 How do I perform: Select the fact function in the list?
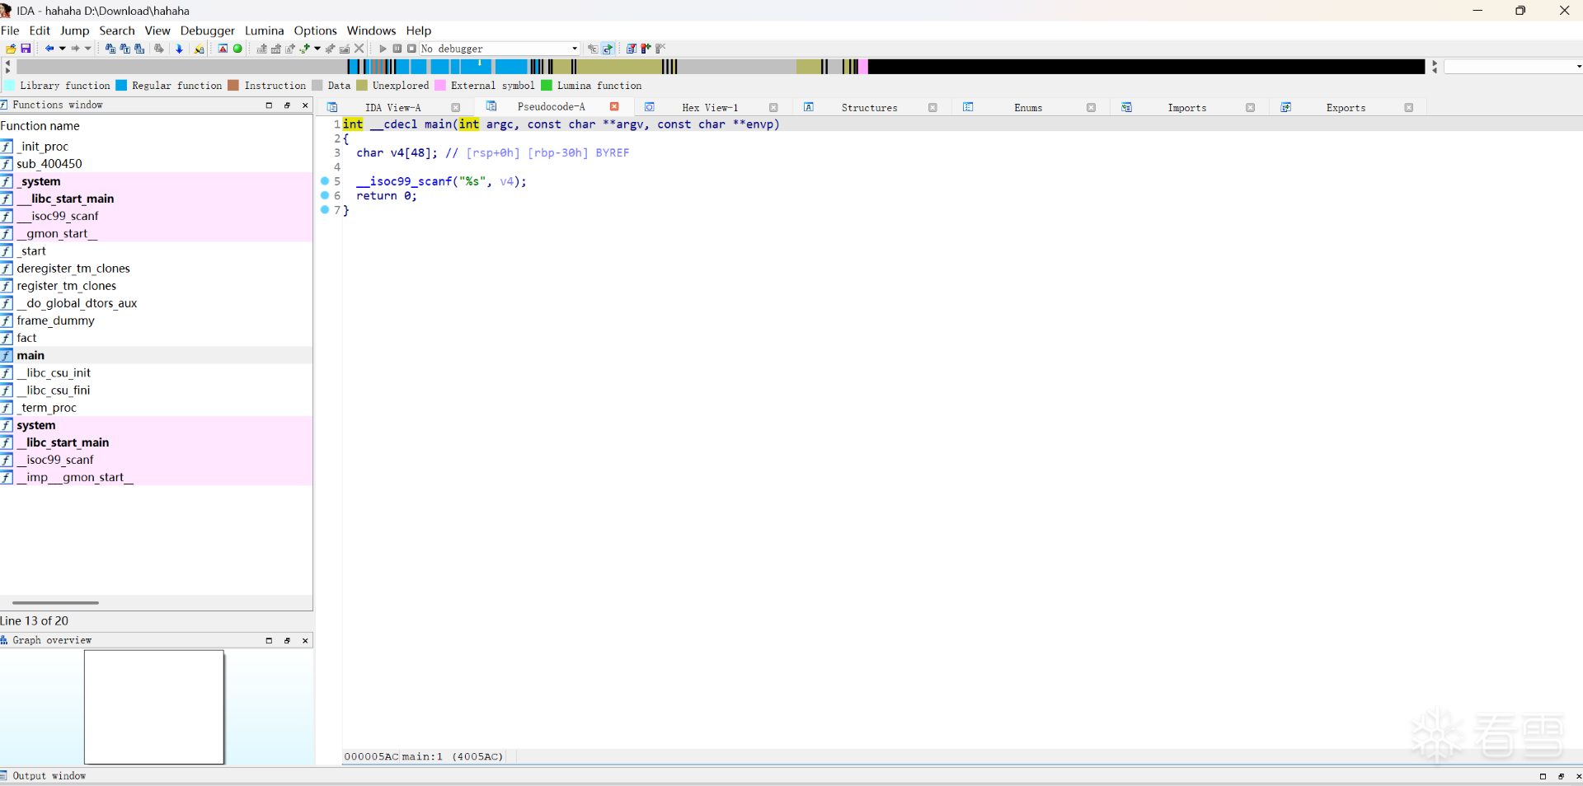156,338
